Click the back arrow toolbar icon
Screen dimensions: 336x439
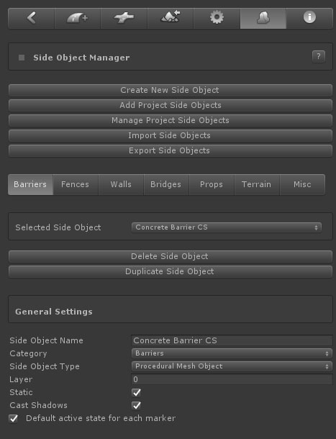pos(32,18)
